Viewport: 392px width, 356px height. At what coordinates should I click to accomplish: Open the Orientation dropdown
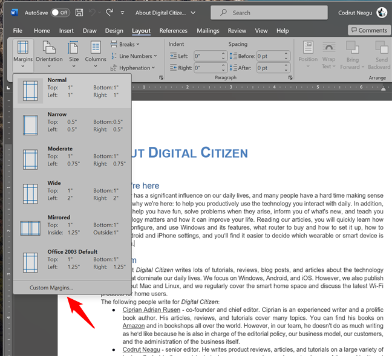(x=49, y=54)
